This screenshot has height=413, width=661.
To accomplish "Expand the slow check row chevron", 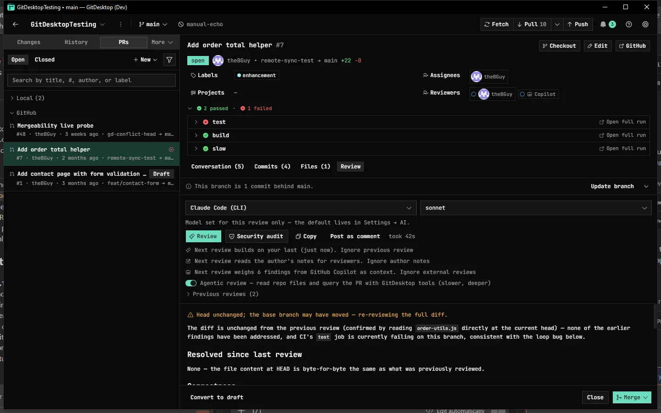I will [196, 149].
